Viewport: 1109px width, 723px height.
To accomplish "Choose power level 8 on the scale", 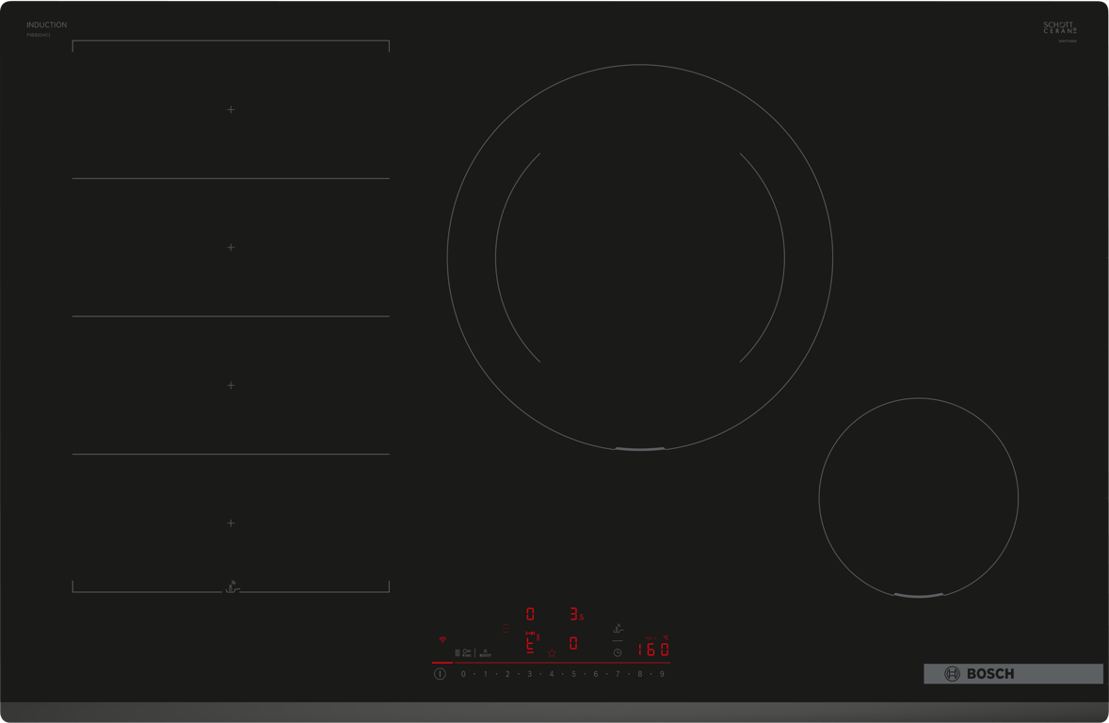I will (x=640, y=674).
